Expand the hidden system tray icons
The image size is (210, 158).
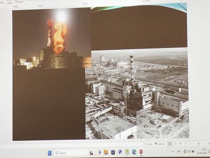172,151
